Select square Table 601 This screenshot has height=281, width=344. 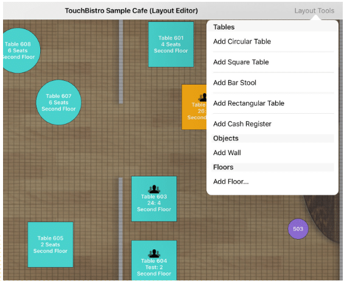point(171,44)
